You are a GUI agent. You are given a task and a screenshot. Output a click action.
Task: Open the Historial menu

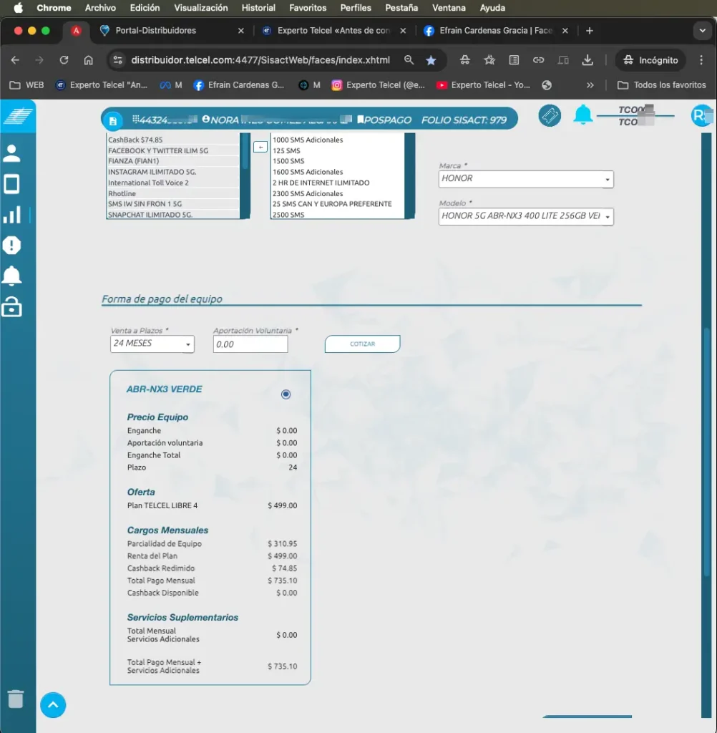click(258, 8)
